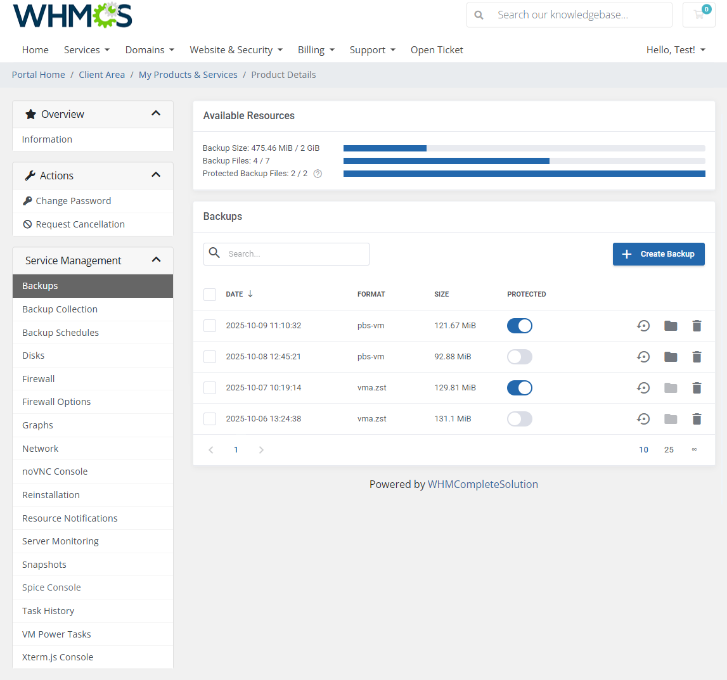Image resolution: width=727 pixels, height=680 pixels.
Task: Browse files of the 2025-10-08 backup
Action: (x=671, y=356)
